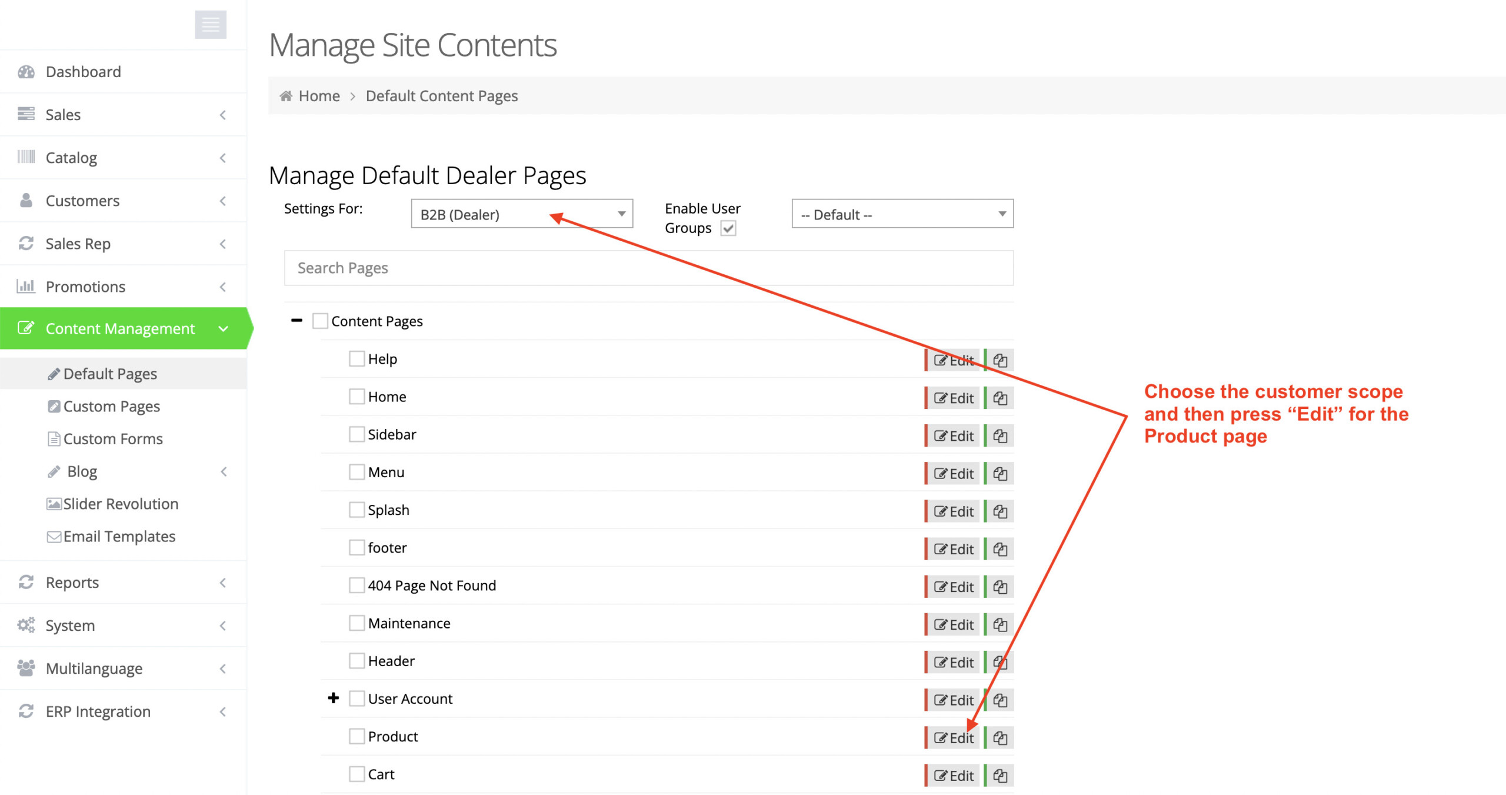Screen dimensions: 1506x795
Task: Click Default Content Pages breadcrumb text
Action: [442, 96]
